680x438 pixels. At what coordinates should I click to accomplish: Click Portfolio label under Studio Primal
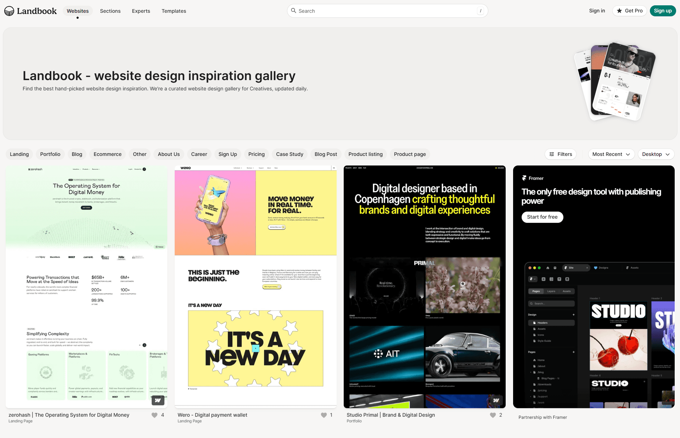[x=354, y=421]
